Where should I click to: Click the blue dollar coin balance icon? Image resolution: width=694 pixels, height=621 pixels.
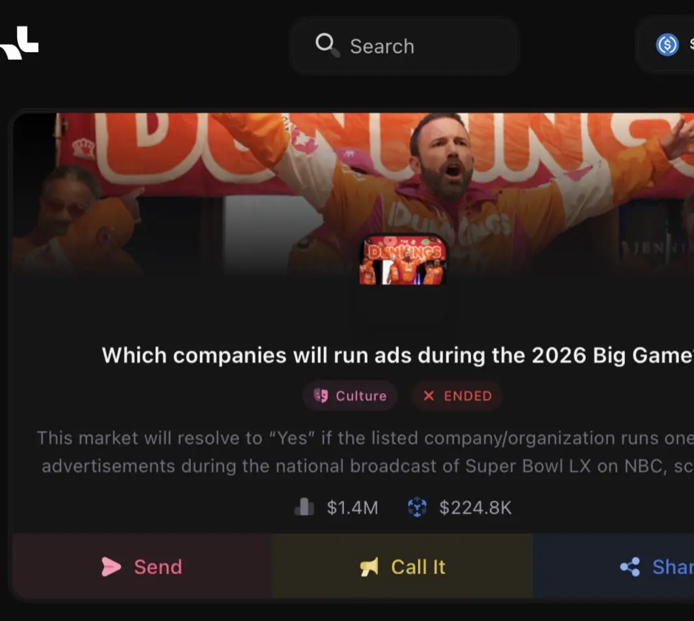[x=667, y=45]
